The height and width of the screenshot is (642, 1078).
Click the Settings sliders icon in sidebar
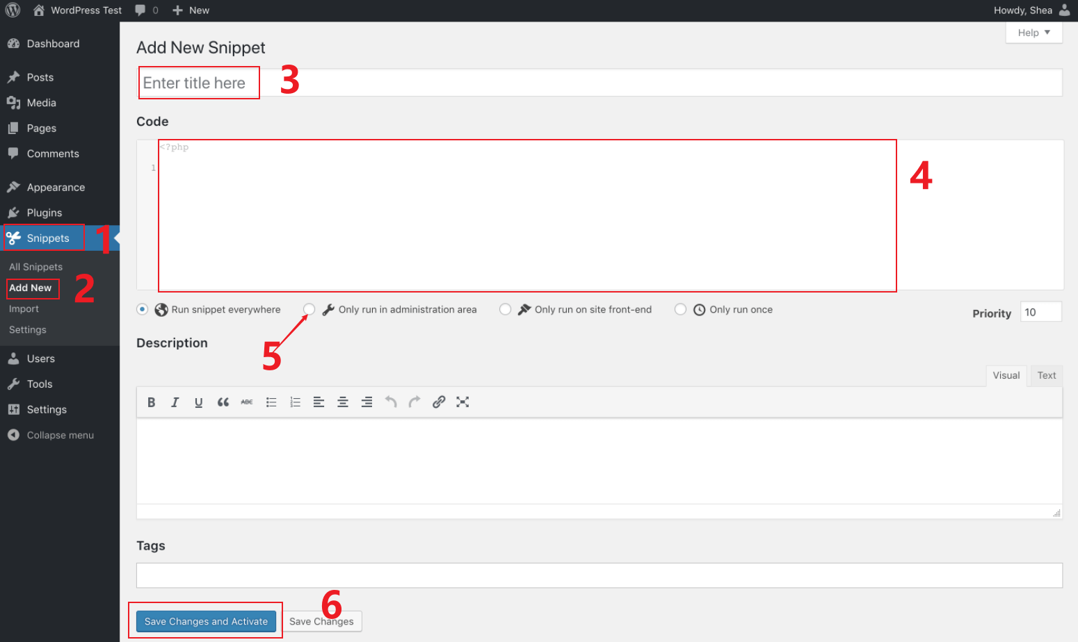click(x=13, y=410)
